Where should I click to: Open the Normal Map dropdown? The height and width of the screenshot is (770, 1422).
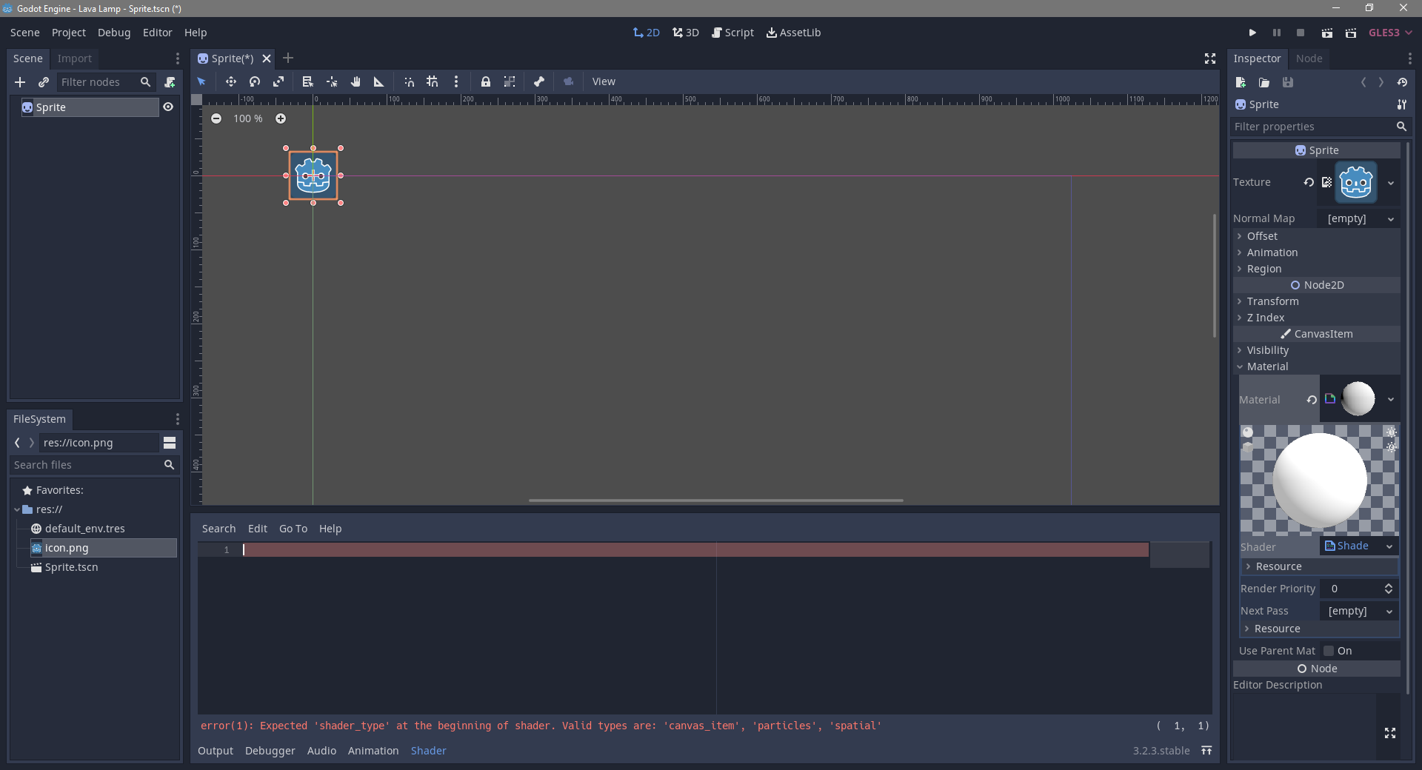pos(1391,218)
